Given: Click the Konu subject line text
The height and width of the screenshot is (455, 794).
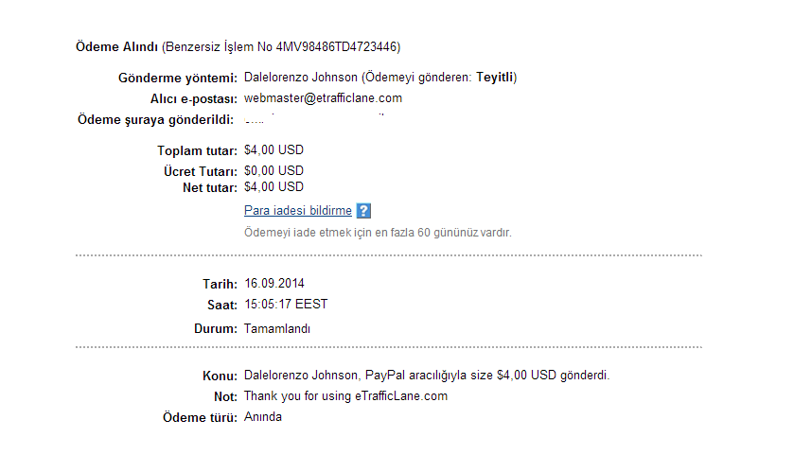Looking at the screenshot, I should [427, 376].
